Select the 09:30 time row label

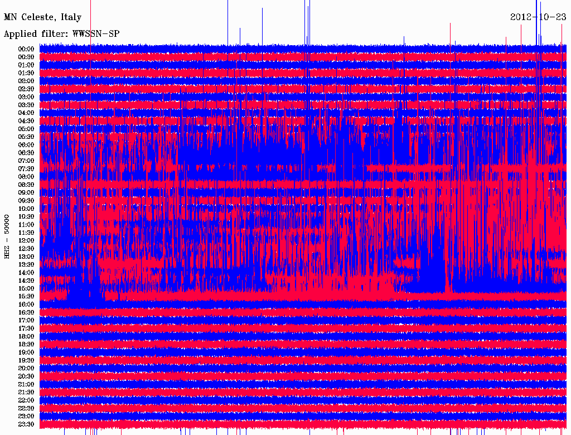[x=26, y=201]
